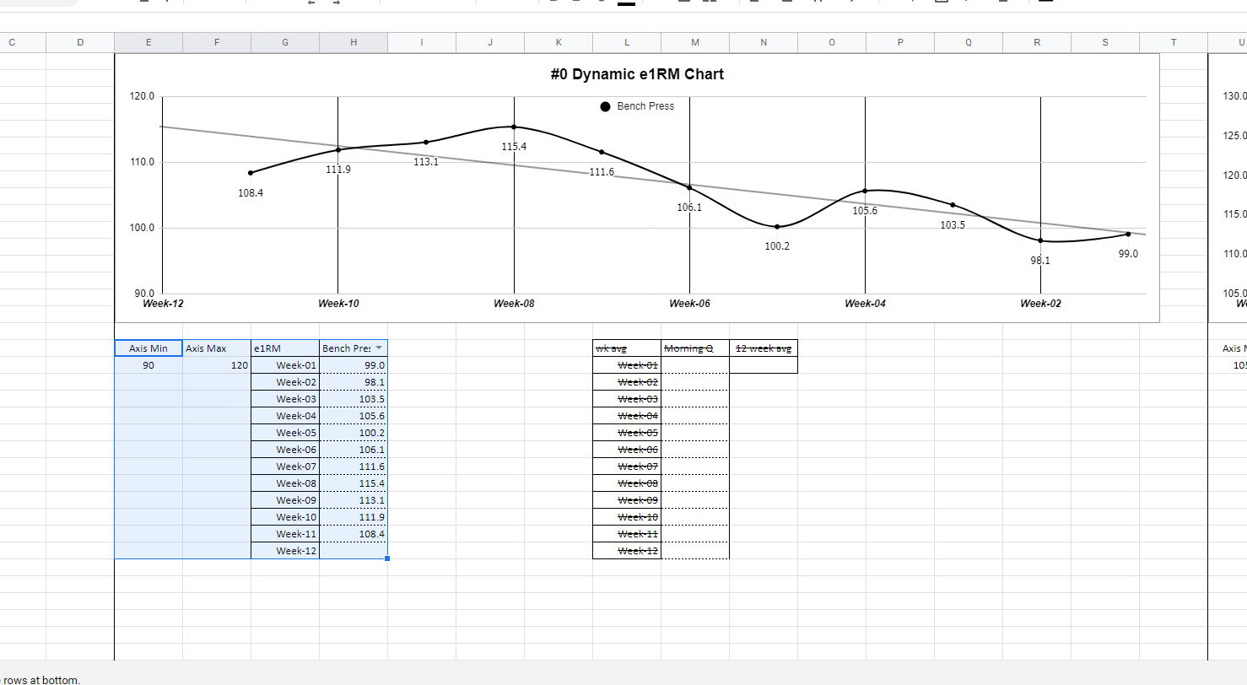Click the '#0 Dynamic e1RM Chart' title

point(637,74)
